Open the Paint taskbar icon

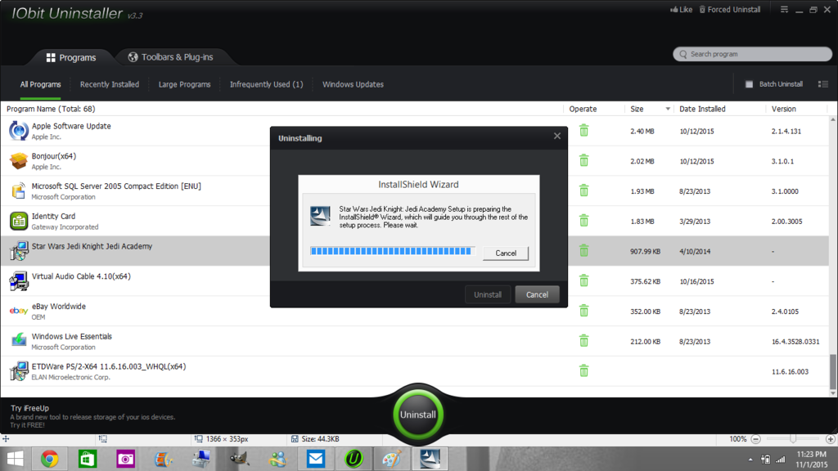coord(392,459)
